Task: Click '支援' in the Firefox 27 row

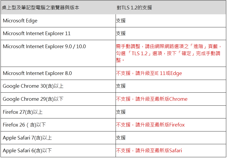Action: point(121,112)
